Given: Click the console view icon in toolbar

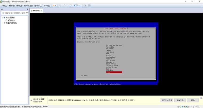Looking at the screenshot, I should click(x=89, y=6).
